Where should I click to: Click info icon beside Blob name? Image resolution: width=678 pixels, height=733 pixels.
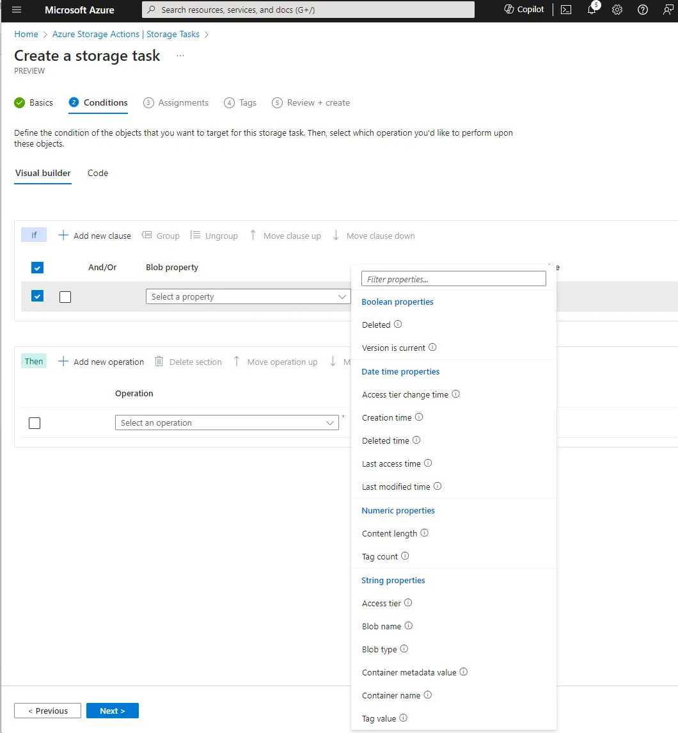tap(409, 625)
